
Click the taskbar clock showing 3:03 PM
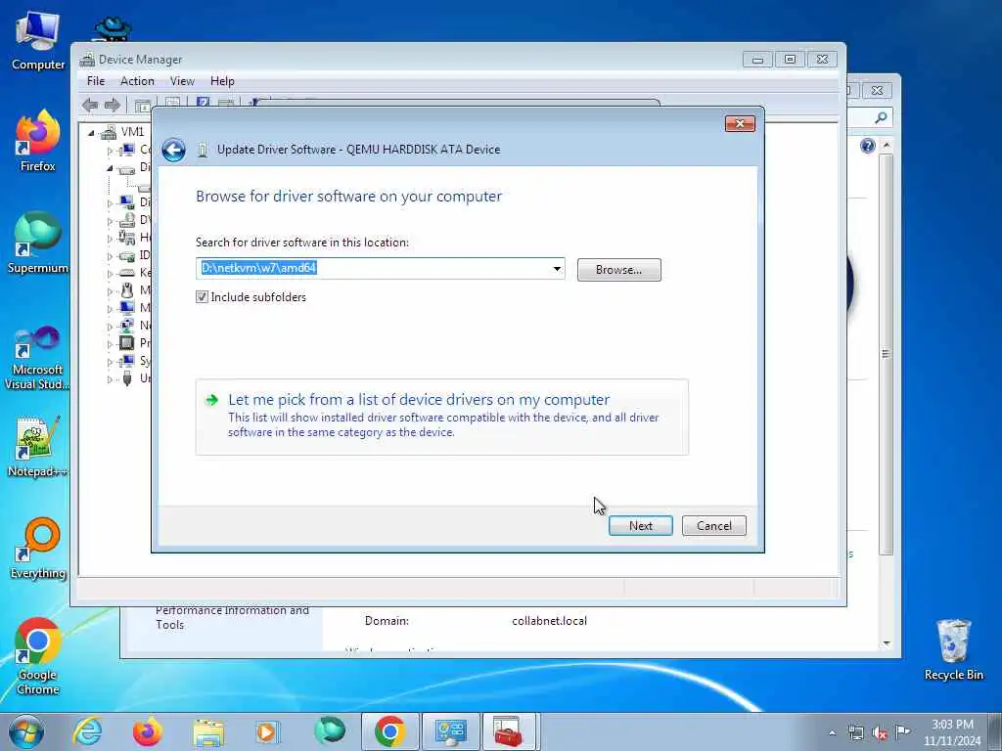pyautogui.click(x=952, y=732)
